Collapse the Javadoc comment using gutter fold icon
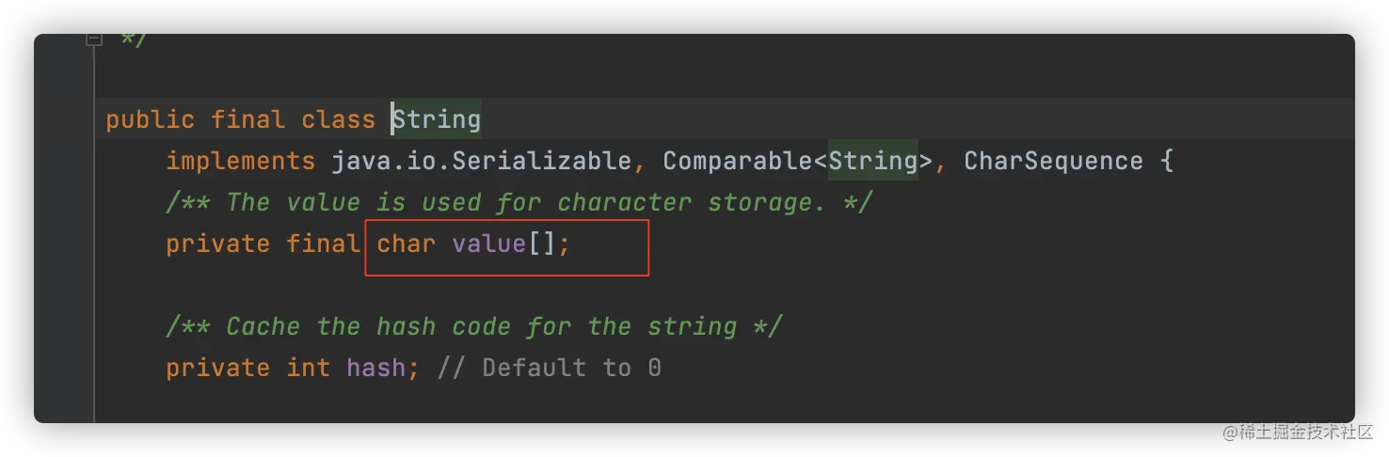 point(93,39)
